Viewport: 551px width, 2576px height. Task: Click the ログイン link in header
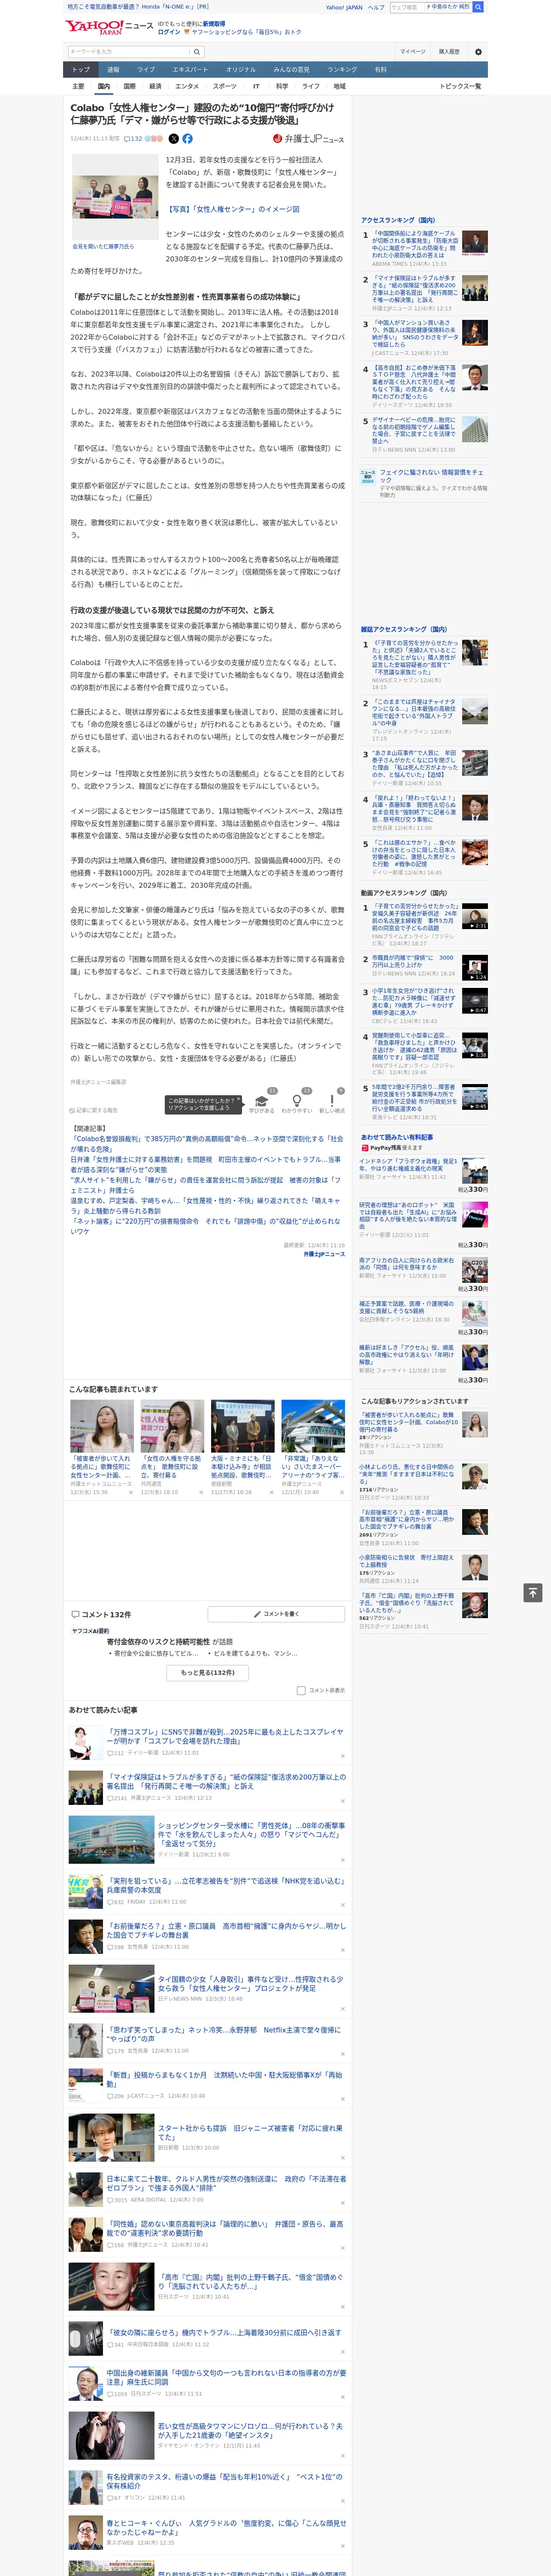(x=169, y=32)
